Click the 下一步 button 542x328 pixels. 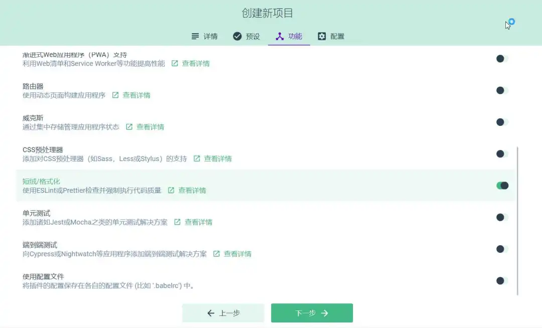(312, 312)
